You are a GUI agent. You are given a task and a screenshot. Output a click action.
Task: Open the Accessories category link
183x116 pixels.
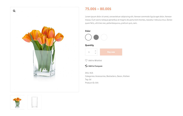coord(100,76)
